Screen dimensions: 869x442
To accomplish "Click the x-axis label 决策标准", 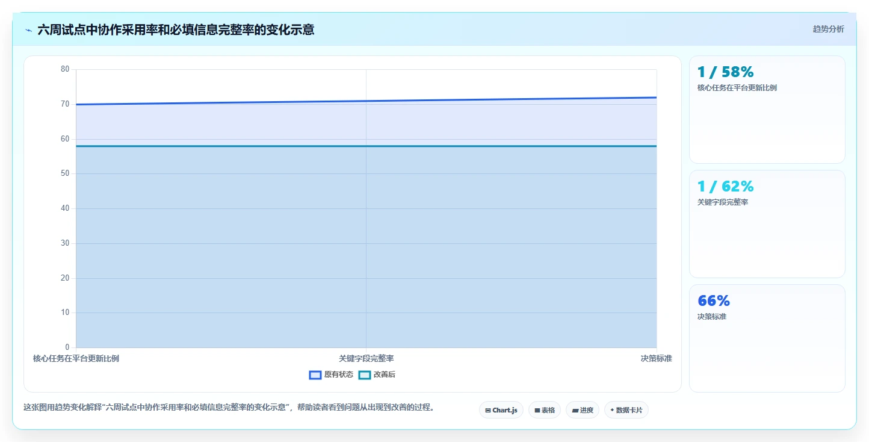I will 657,358.
